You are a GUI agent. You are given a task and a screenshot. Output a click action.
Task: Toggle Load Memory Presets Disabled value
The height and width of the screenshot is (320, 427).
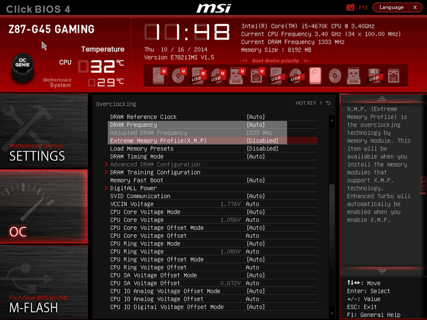point(262,149)
